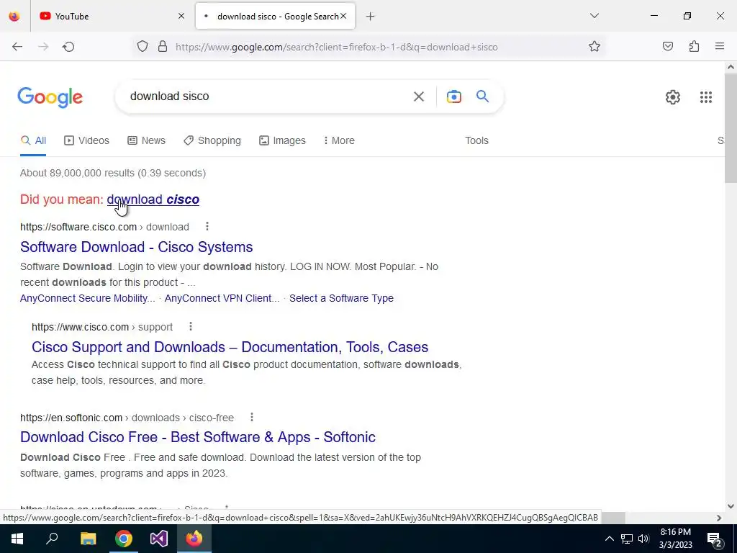Open the Windows Start menu
The height and width of the screenshot is (553, 737).
point(17,539)
